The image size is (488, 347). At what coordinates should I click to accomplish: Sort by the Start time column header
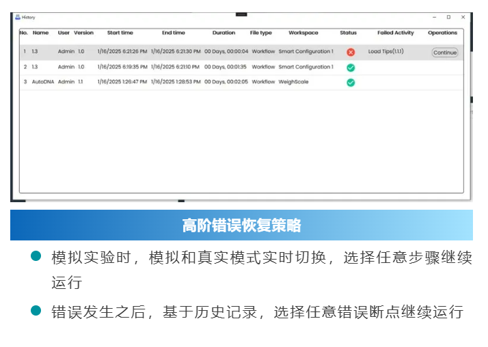point(120,33)
